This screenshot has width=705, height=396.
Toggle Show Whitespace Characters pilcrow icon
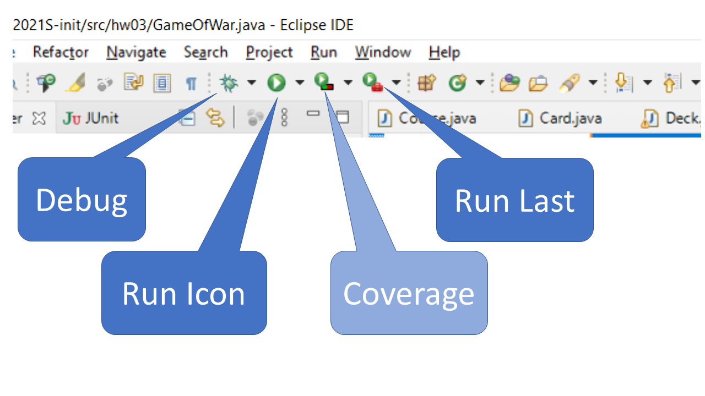[191, 84]
